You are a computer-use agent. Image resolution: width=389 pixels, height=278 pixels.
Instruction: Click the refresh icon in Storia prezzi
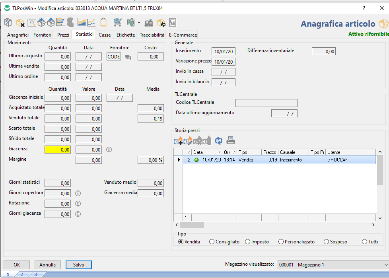[218, 140]
